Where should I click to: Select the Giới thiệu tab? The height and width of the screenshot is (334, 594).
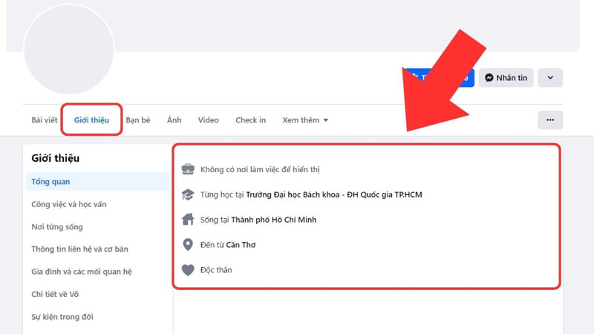pyautogui.click(x=91, y=120)
